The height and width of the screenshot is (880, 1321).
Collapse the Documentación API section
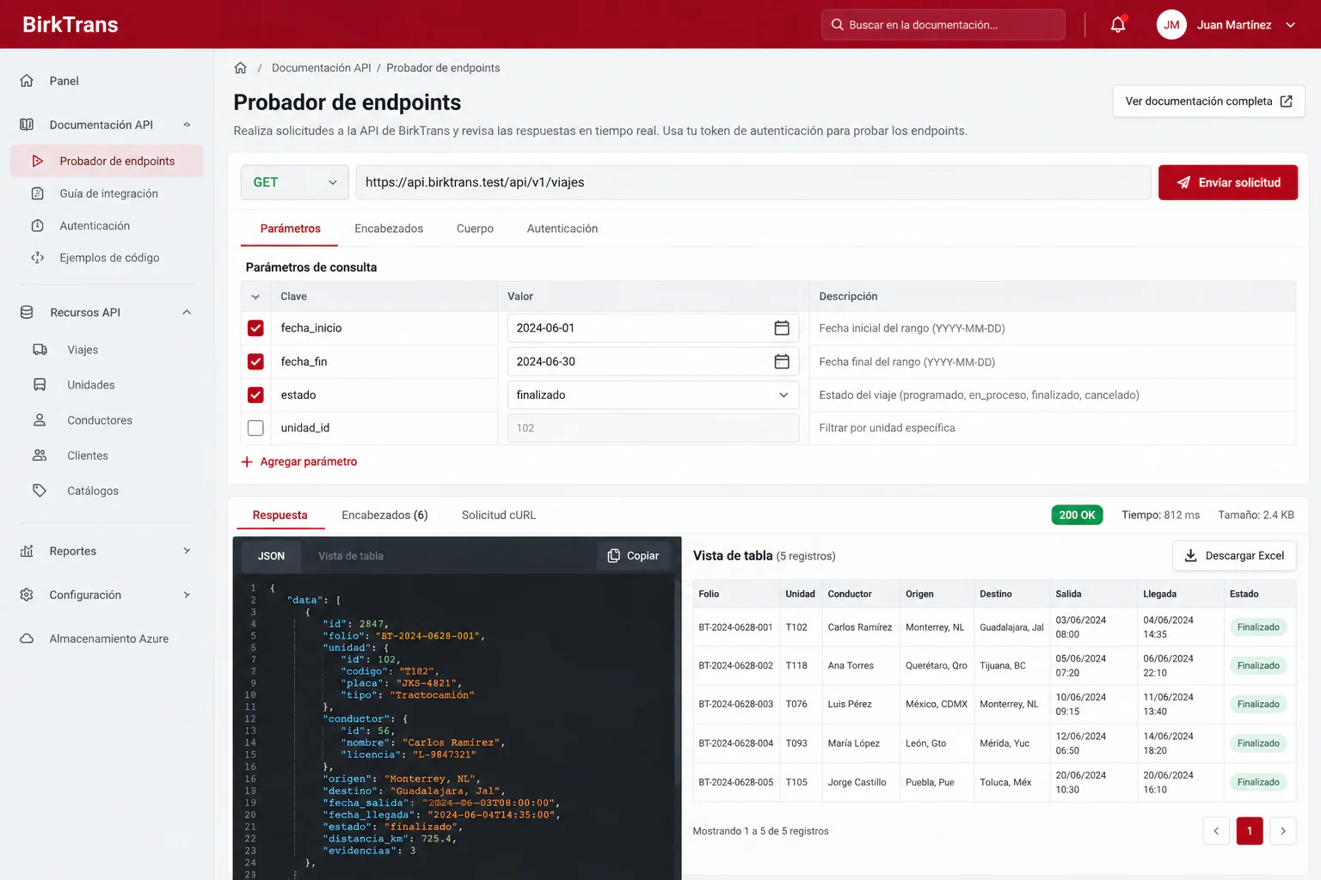187,125
